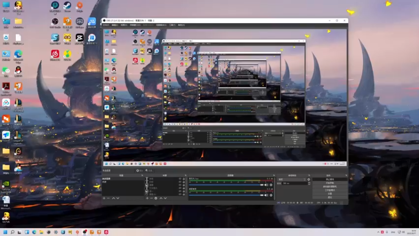Toggle visibility eye of the fifth source row
Viewport: 419px width, 236px height.
click(180, 191)
